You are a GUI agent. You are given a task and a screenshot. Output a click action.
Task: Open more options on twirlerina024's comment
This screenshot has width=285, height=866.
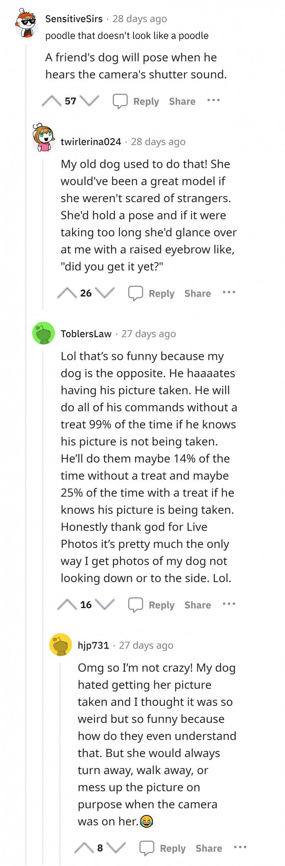[229, 292]
